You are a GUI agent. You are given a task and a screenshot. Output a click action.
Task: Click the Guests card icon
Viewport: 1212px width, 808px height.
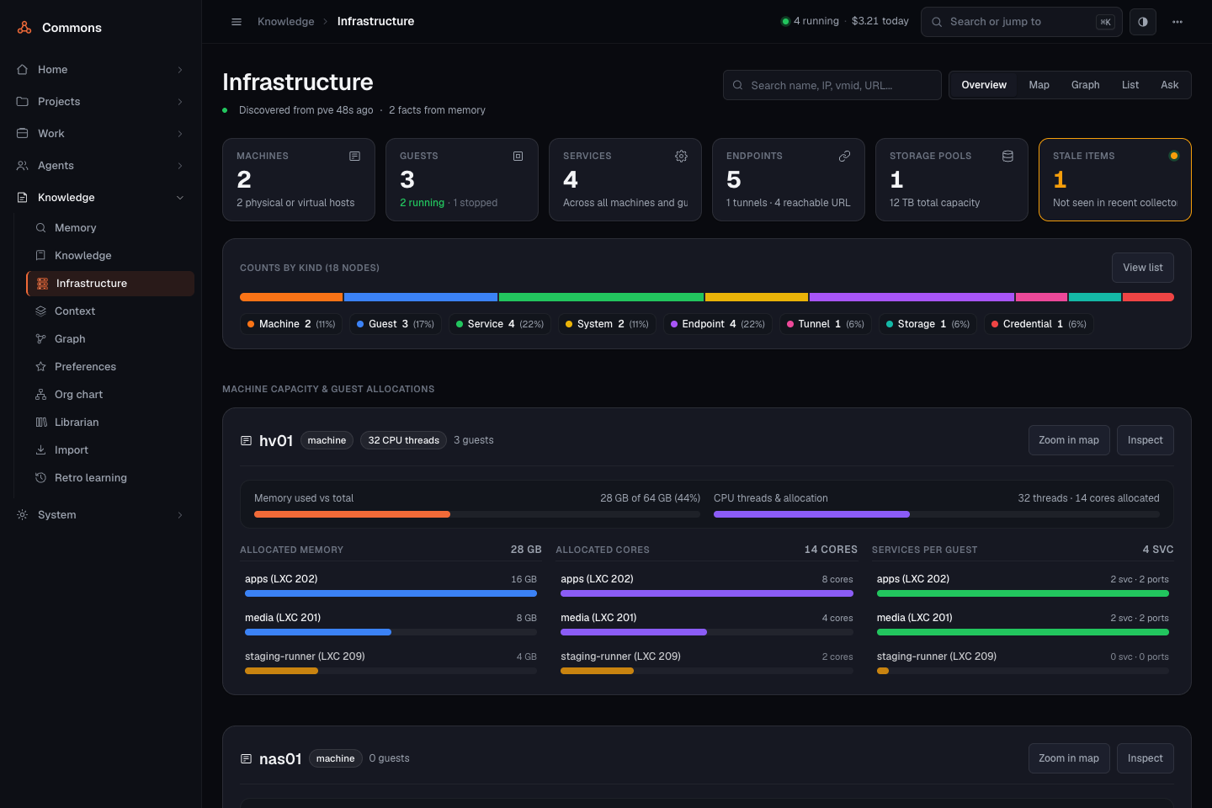coord(518,157)
